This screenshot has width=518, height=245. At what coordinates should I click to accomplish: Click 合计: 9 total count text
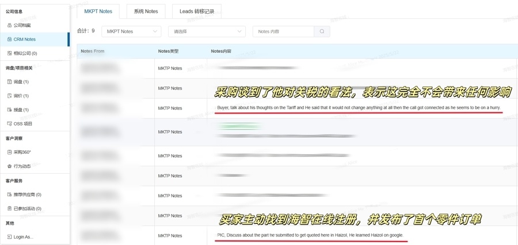tap(86, 31)
